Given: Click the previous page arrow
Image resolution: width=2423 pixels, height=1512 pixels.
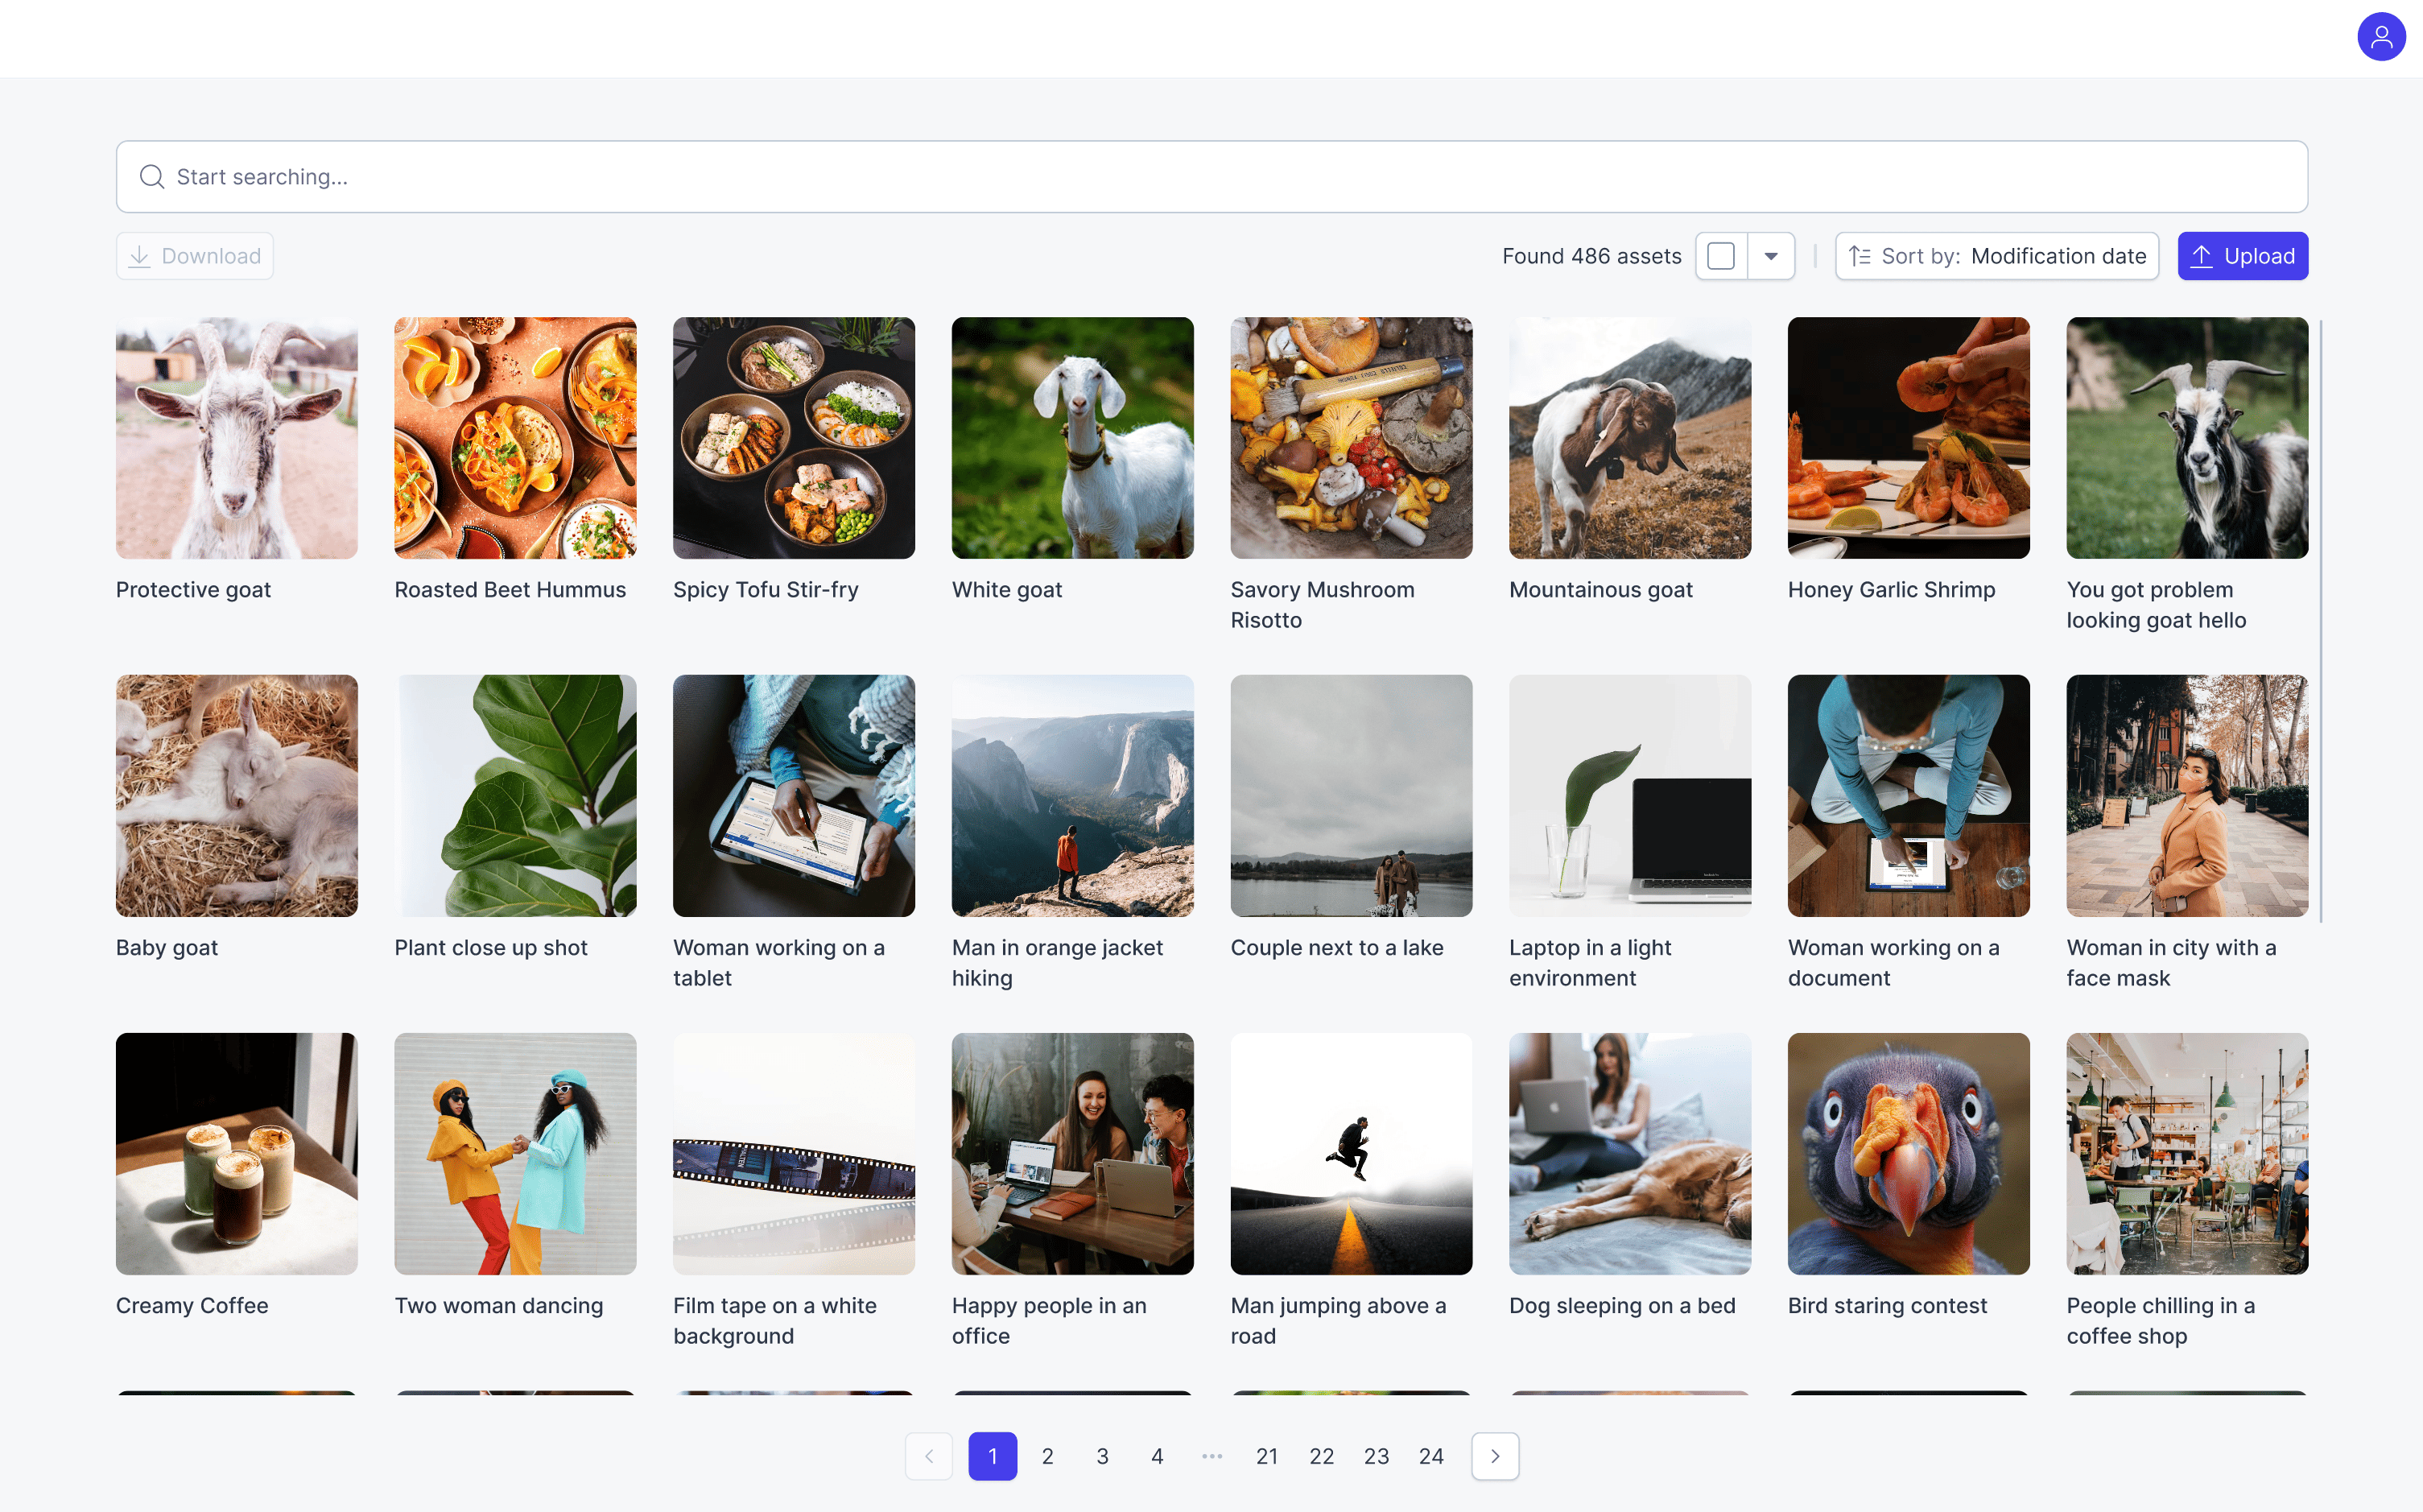Looking at the screenshot, I should coord(929,1456).
